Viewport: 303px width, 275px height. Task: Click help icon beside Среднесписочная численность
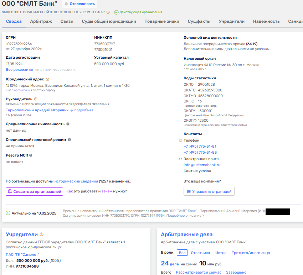68,124
